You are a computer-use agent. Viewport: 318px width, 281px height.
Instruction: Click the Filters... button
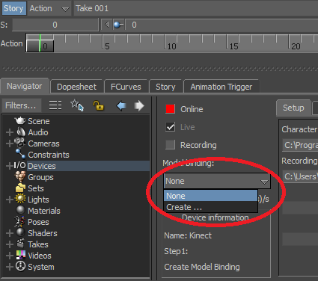click(21, 105)
